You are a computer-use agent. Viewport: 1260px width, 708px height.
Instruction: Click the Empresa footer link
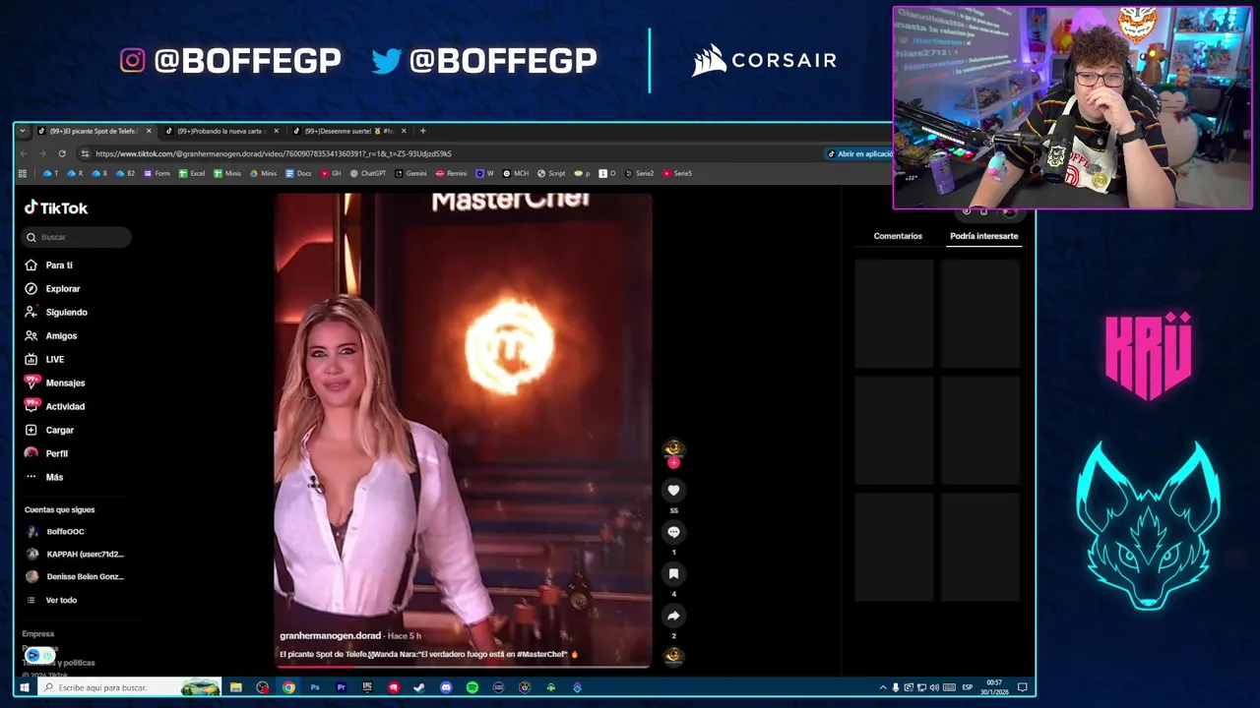coord(38,634)
